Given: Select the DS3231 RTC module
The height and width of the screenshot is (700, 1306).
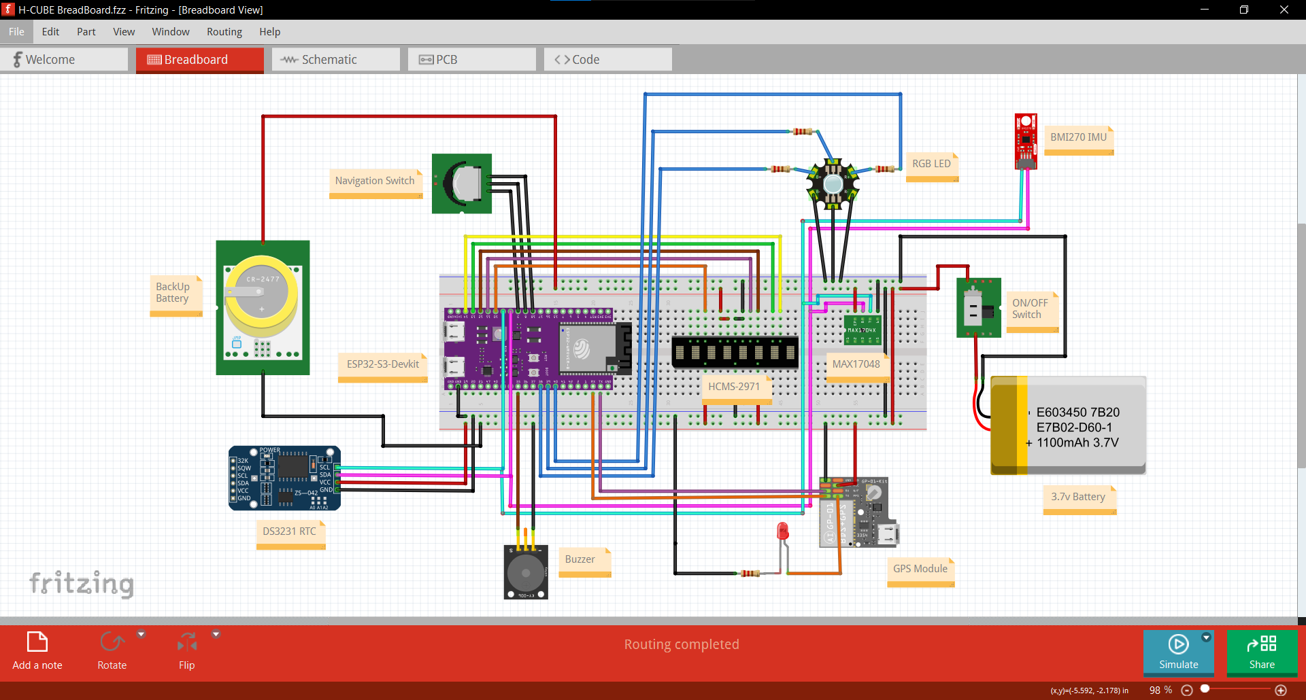Looking at the screenshot, I should tap(284, 478).
